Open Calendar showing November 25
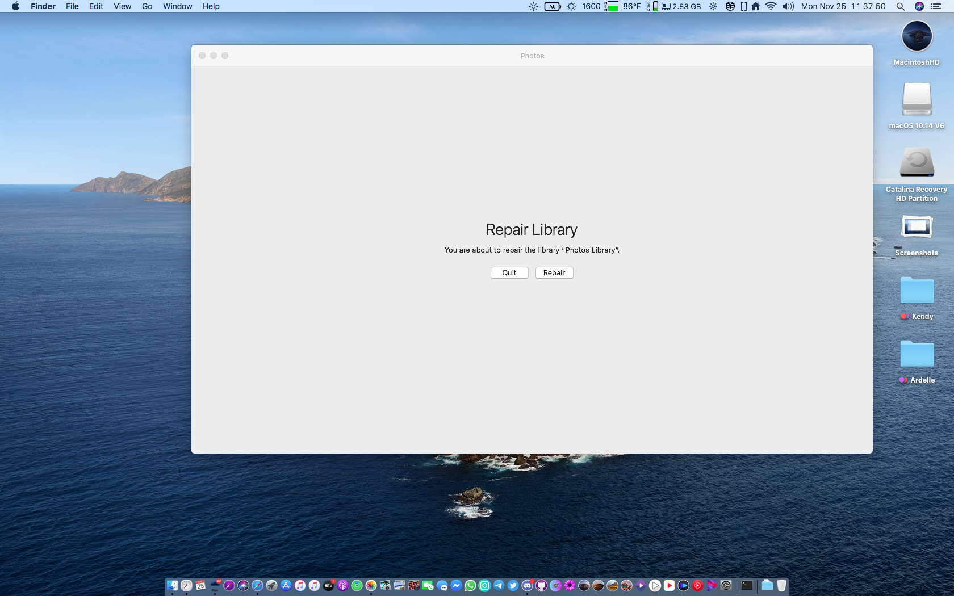Viewport: 954px width, 596px height. (x=200, y=585)
